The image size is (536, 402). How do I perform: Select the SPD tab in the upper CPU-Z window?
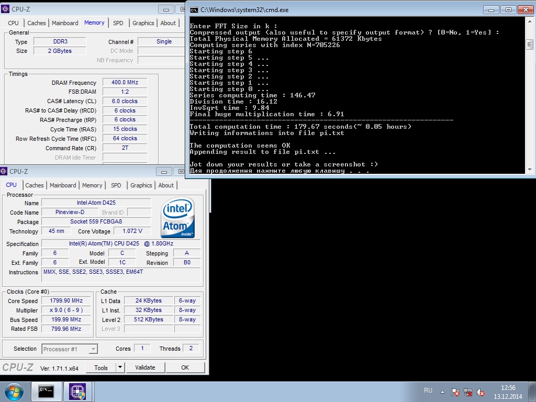118,23
